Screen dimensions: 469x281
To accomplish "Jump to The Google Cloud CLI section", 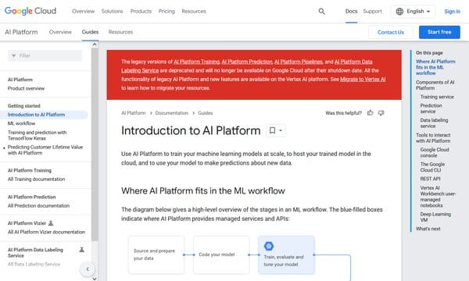I will coord(432,167).
